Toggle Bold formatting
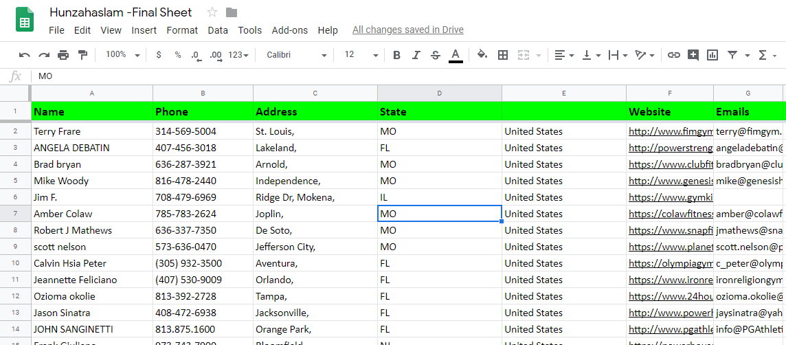786x345 pixels. pyautogui.click(x=396, y=55)
